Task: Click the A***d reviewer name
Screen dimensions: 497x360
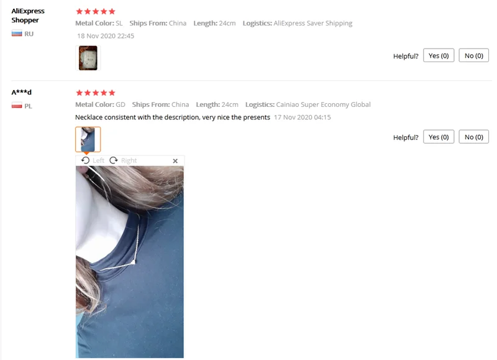Action: coord(22,92)
